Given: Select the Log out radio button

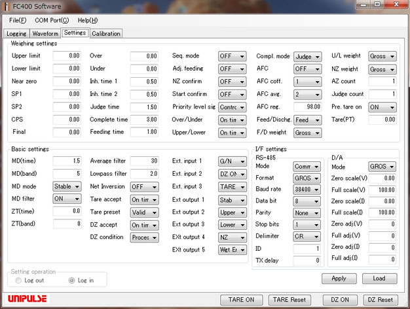Looking at the screenshot, I should point(18,280).
